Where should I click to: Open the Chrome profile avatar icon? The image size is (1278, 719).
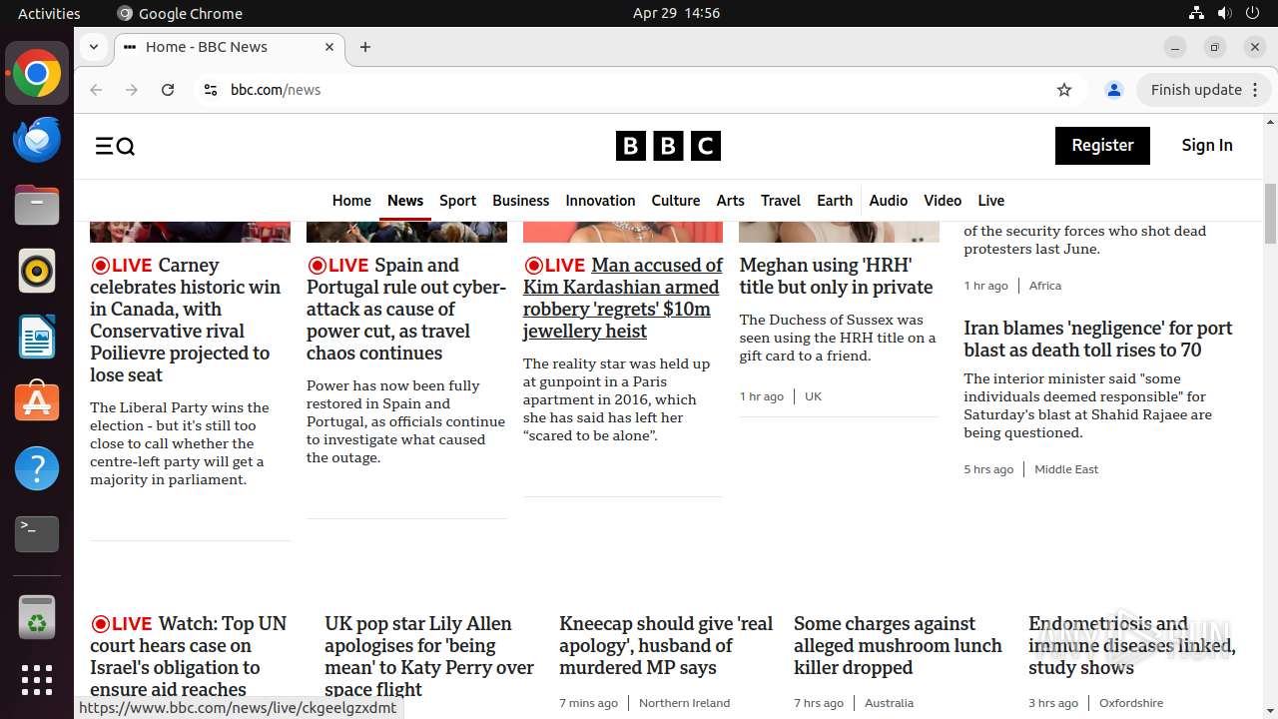(1114, 90)
